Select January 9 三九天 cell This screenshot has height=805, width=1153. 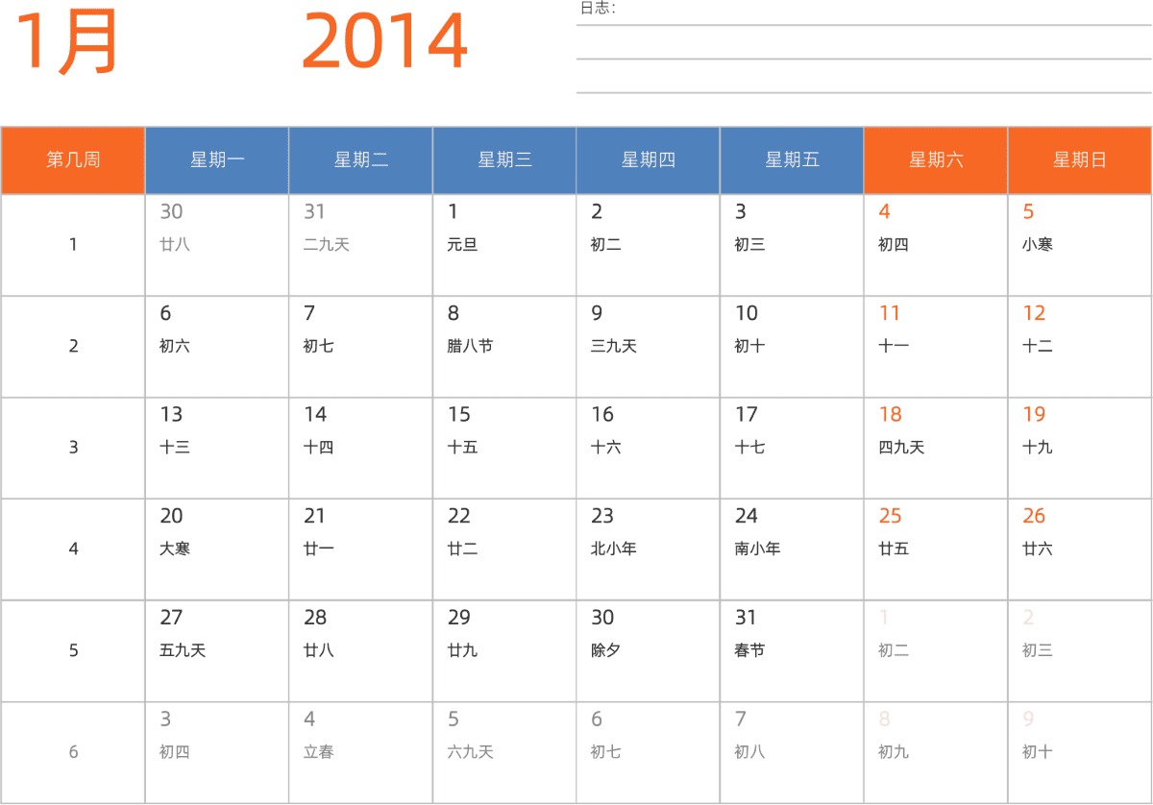tap(649, 347)
